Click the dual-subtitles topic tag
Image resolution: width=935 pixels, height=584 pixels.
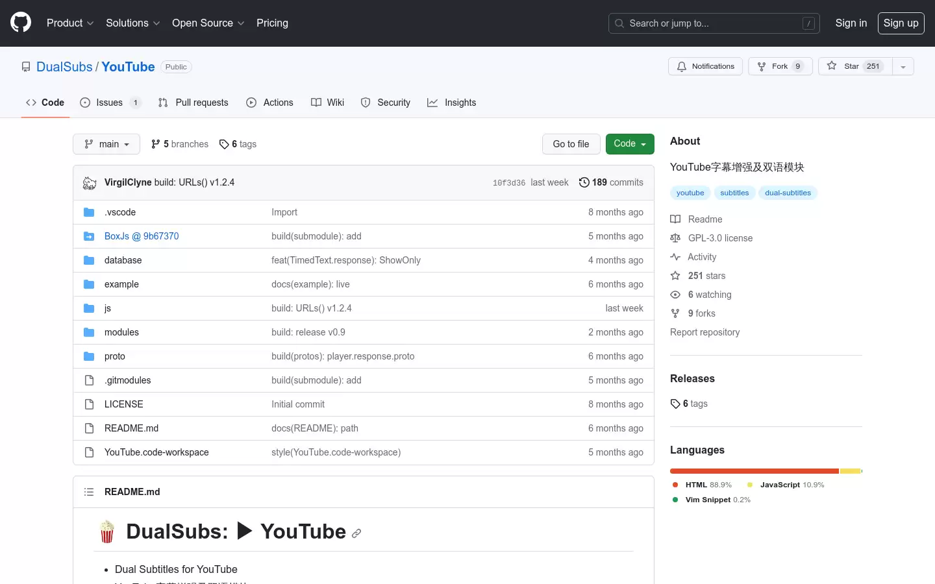(x=788, y=193)
